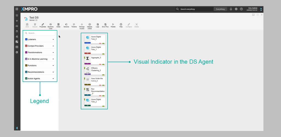Open the Business Case icon
Image resolution: width=281 pixels, height=137 pixels.
click(50, 25)
